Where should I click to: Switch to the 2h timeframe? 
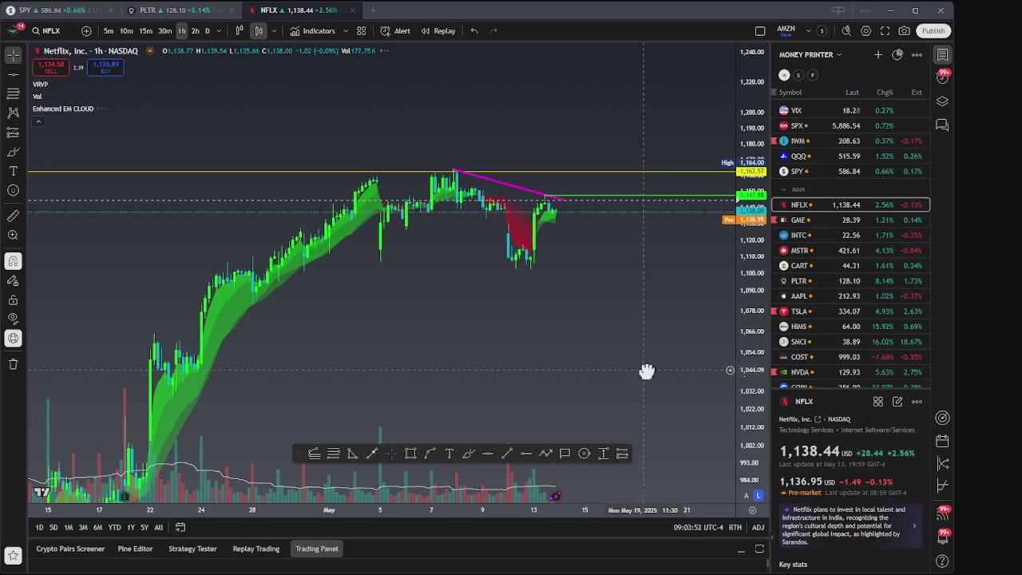195,30
